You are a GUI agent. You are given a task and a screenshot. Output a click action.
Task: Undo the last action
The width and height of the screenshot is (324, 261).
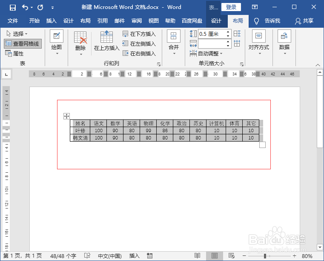25,8
